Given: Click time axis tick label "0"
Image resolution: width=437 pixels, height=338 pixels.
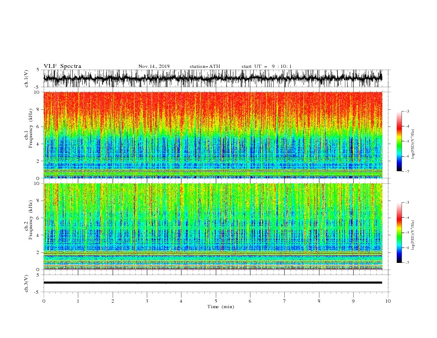Looking at the screenshot, I should coord(44,301).
